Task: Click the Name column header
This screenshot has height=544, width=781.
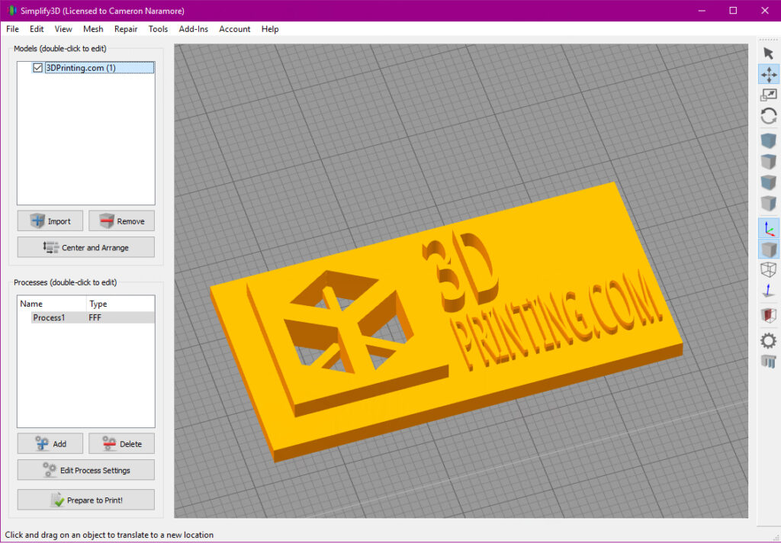Action: (x=52, y=304)
